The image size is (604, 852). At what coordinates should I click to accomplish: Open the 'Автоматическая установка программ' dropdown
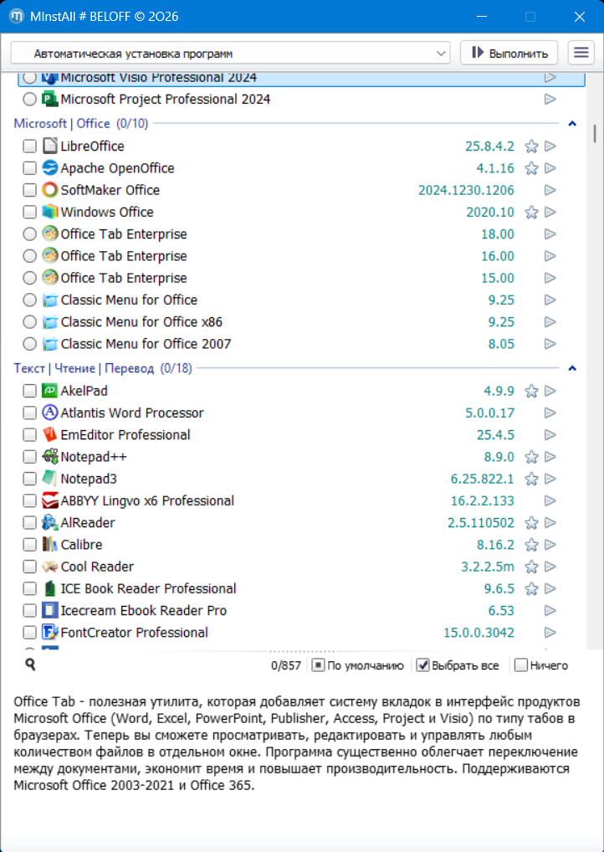coord(230,54)
